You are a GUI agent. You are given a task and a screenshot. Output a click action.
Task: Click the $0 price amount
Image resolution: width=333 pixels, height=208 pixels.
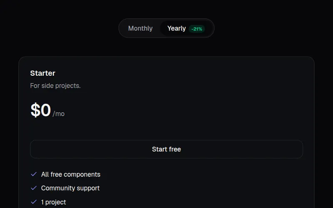pos(40,110)
